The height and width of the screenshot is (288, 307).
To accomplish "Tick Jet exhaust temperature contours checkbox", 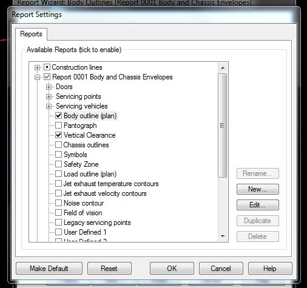I will 58,184.
